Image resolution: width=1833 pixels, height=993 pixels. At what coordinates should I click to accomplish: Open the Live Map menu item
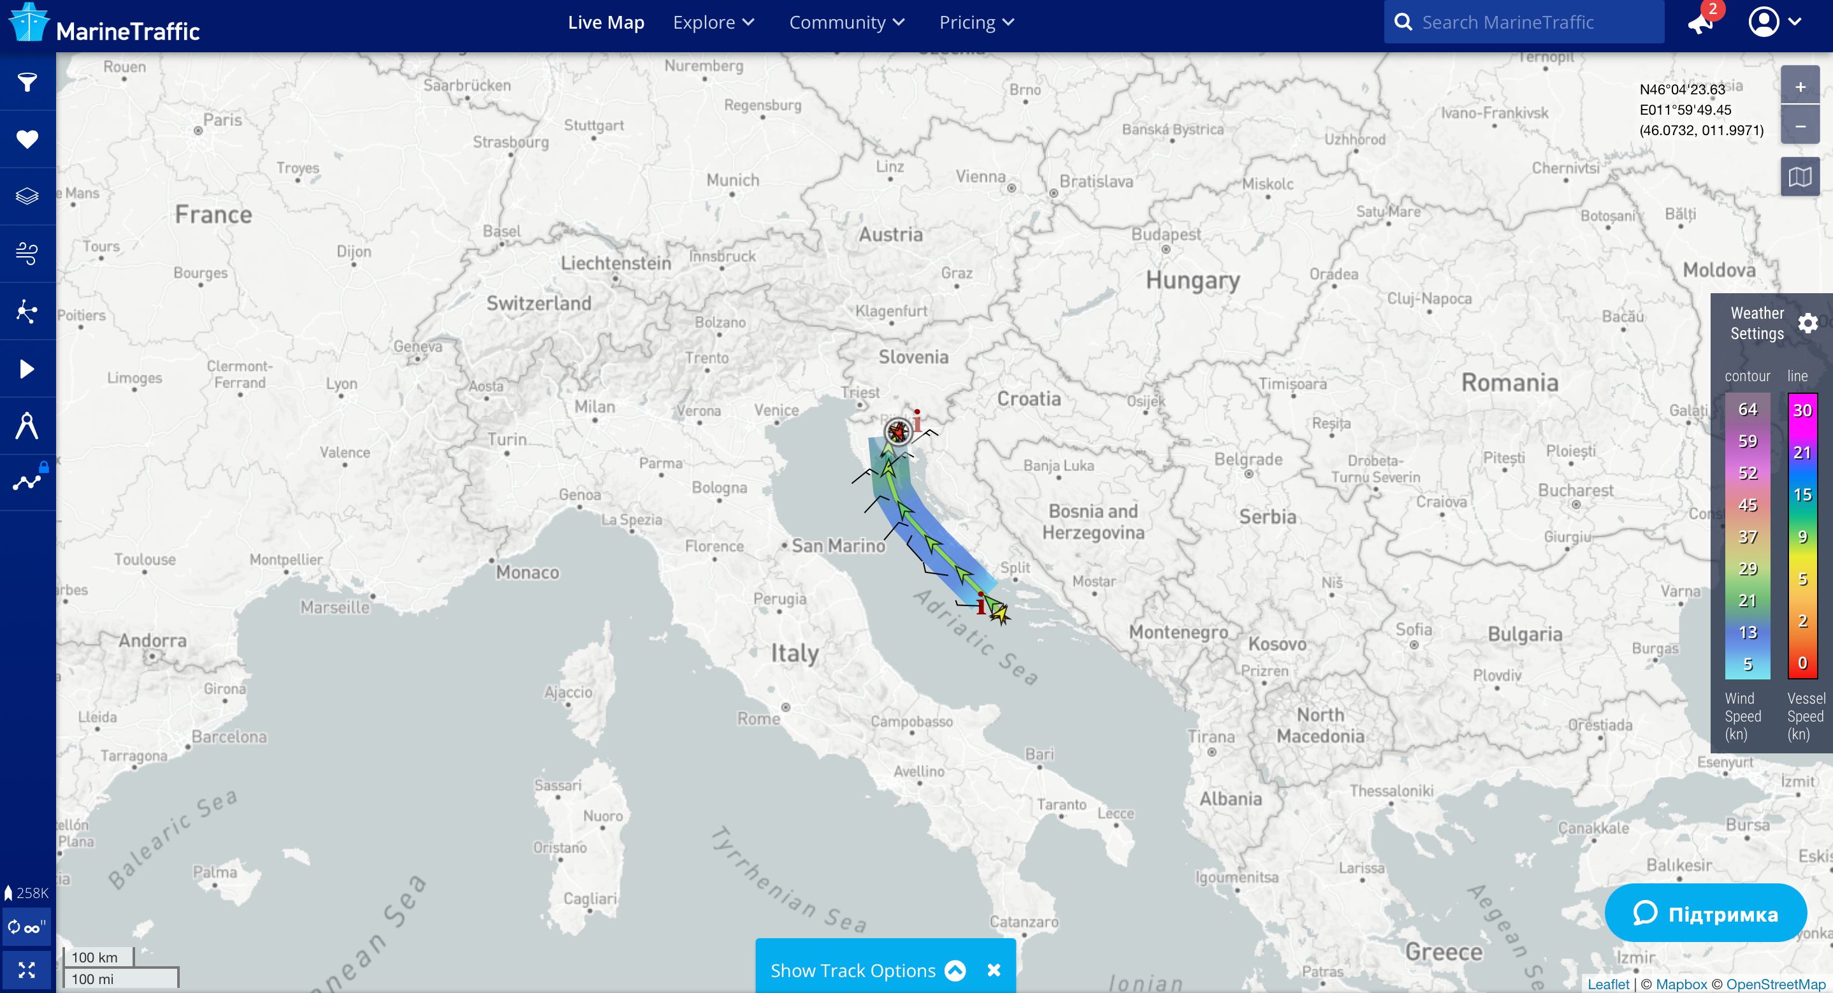click(605, 22)
